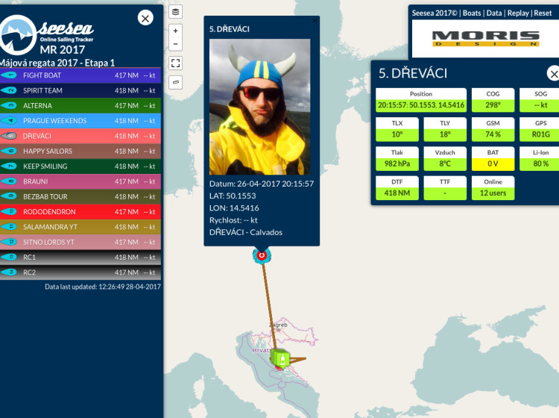Click the Position value in data panel

(421, 105)
